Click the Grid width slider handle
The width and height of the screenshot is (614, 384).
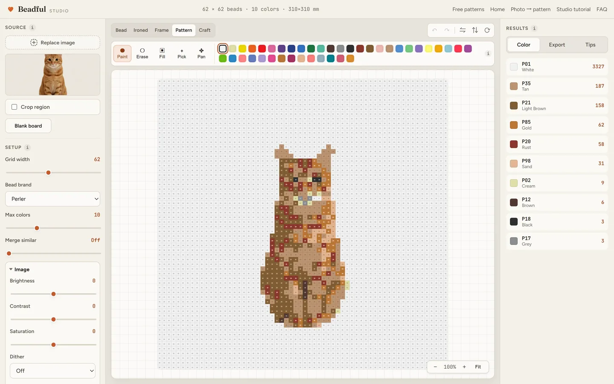point(48,173)
